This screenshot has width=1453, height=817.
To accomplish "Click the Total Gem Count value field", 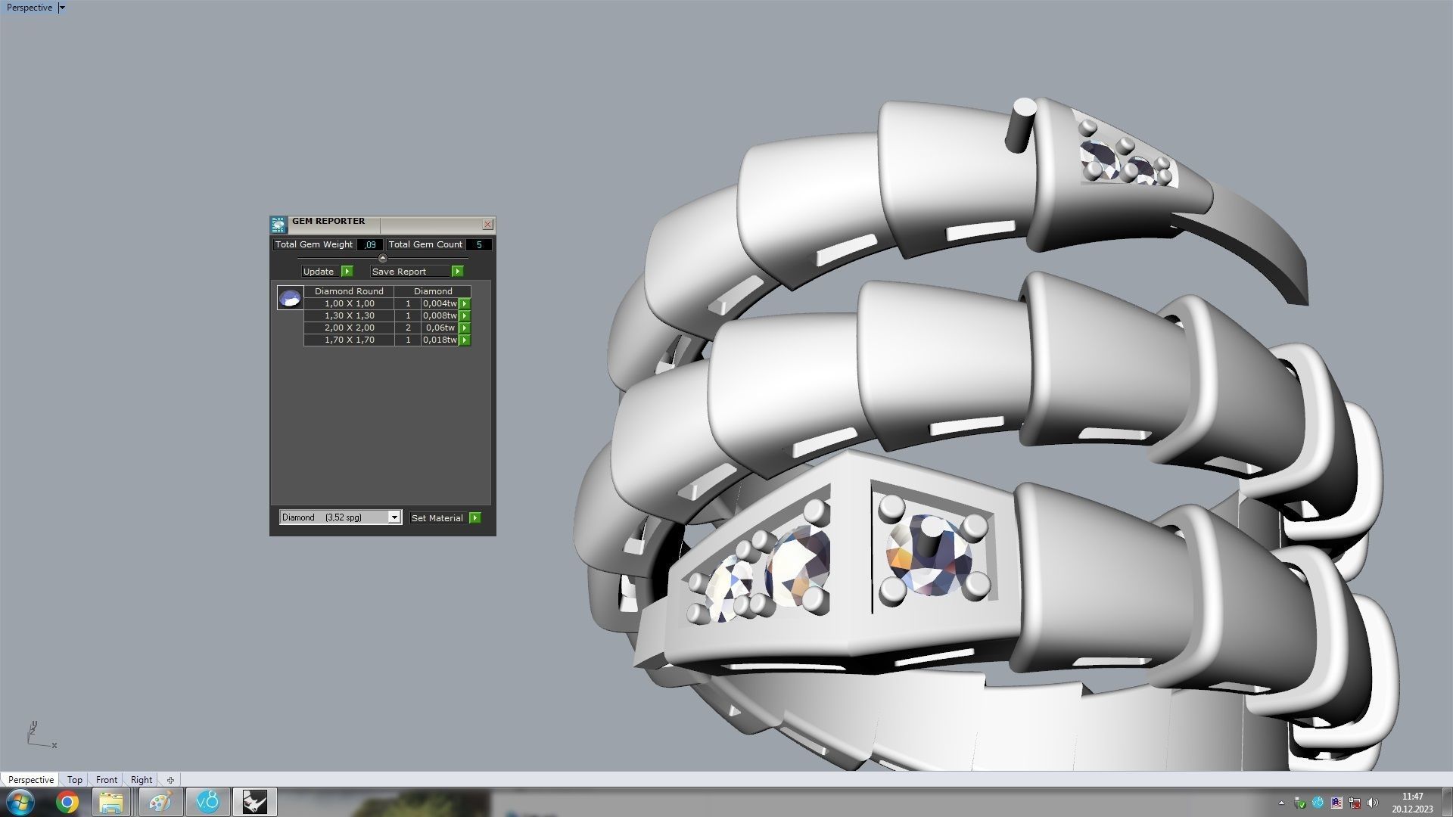I will (x=479, y=244).
